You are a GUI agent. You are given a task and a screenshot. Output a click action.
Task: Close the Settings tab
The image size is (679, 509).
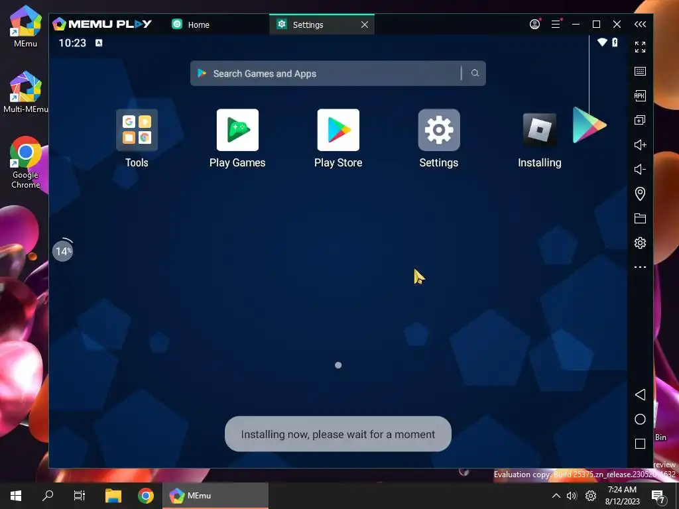365,25
